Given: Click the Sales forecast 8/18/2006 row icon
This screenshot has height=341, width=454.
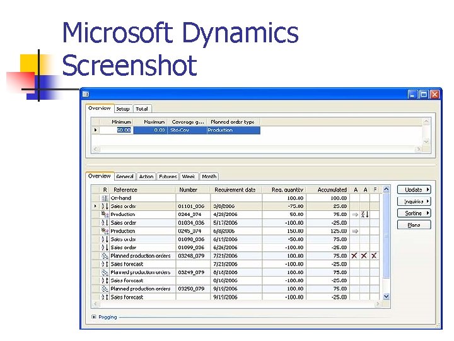Looking at the screenshot, I should click(105, 280).
